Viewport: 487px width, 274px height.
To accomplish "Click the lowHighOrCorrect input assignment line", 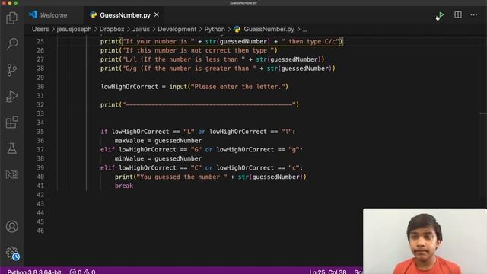I will (x=195, y=87).
